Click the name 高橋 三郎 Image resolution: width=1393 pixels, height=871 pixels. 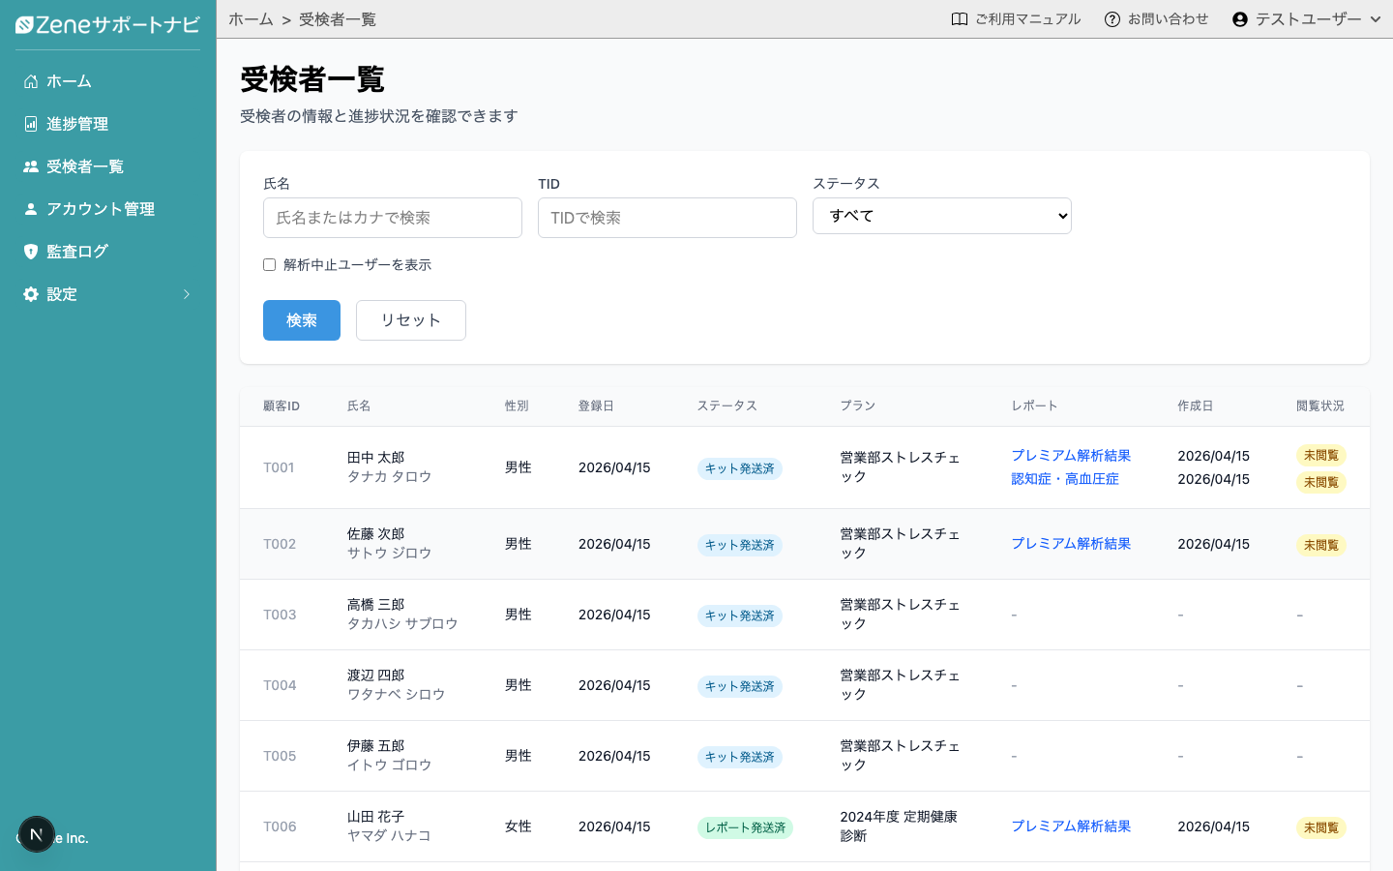click(375, 605)
